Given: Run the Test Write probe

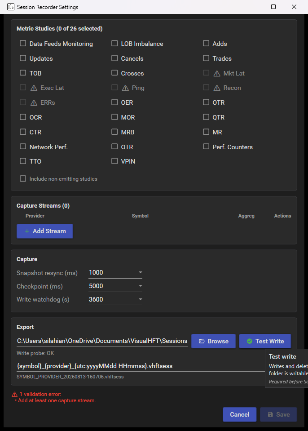Looking at the screenshot, I should (265, 341).
